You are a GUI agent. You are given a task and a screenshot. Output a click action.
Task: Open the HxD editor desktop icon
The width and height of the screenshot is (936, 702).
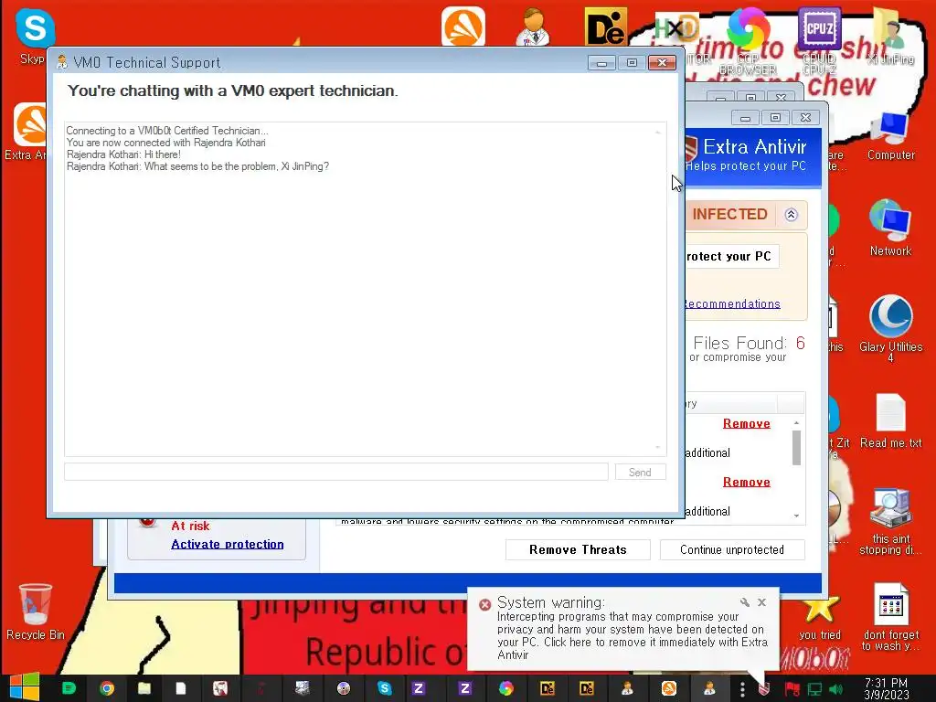(677, 28)
